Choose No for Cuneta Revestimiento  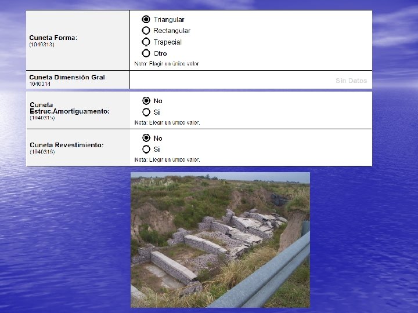pos(146,138)
